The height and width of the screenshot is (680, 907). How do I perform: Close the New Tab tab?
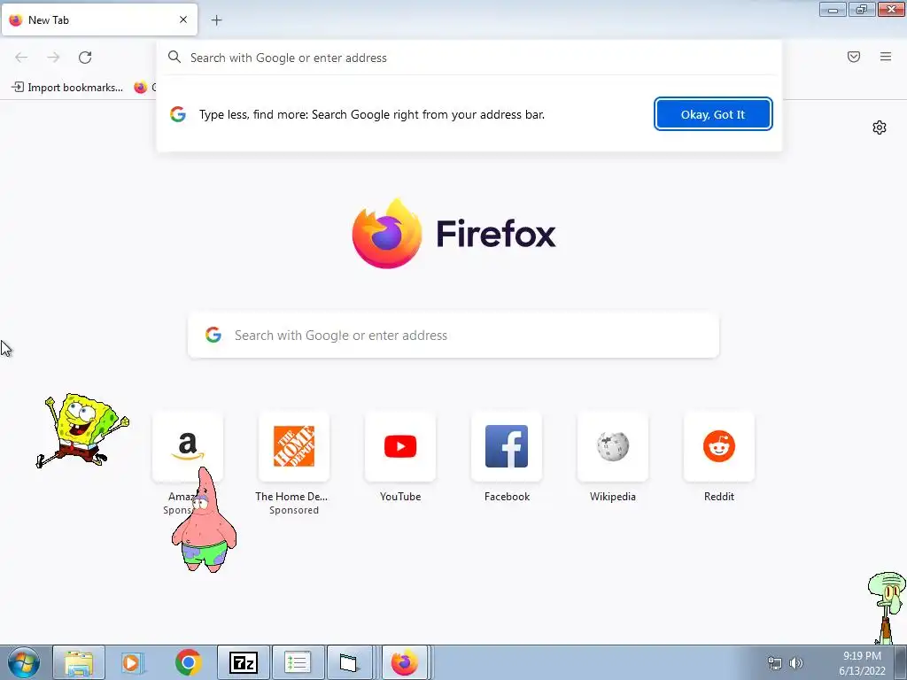click(x=183, y=19)
